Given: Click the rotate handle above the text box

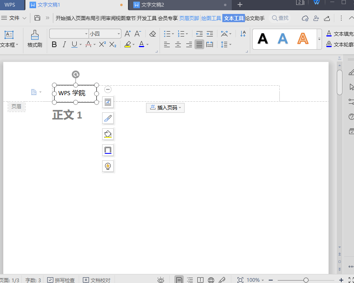Looking at the screenshot, I should [x=75, y=74].
